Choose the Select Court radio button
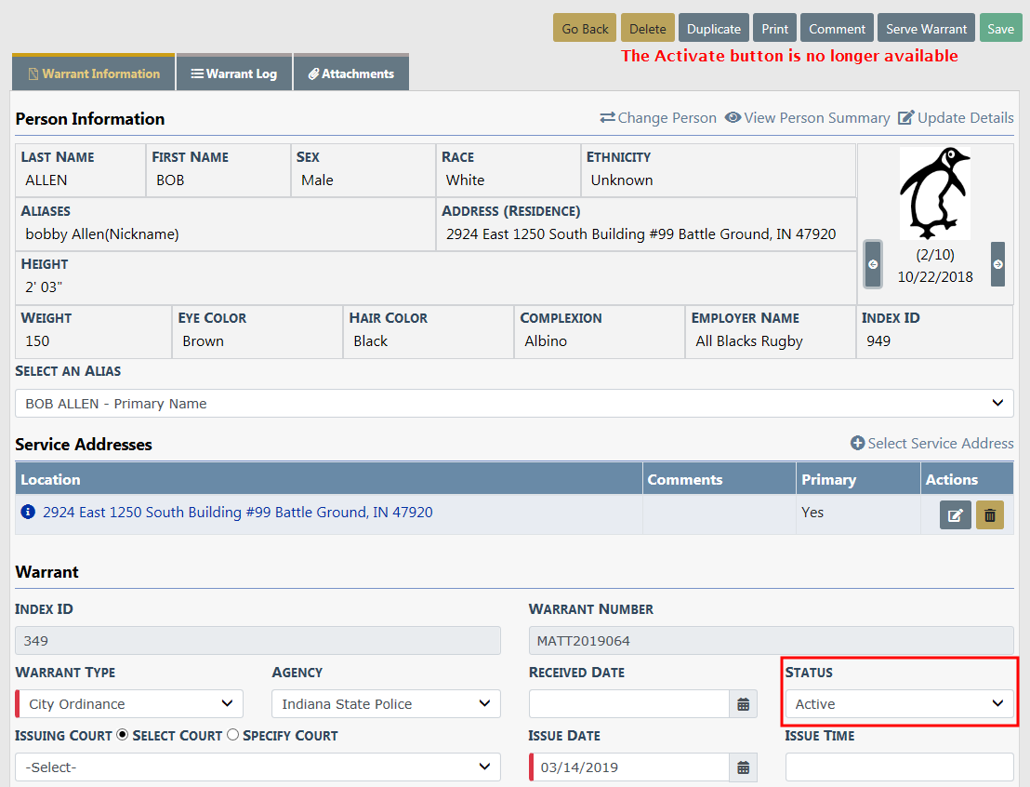The height and width of the screenshot is (787, 1030). (122, 735)
